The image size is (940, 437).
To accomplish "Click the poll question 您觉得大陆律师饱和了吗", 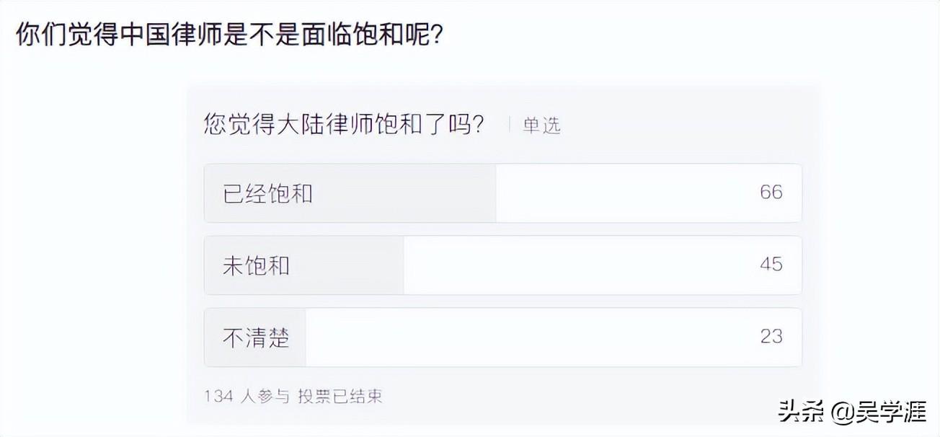I will click(x=344, y=125).
